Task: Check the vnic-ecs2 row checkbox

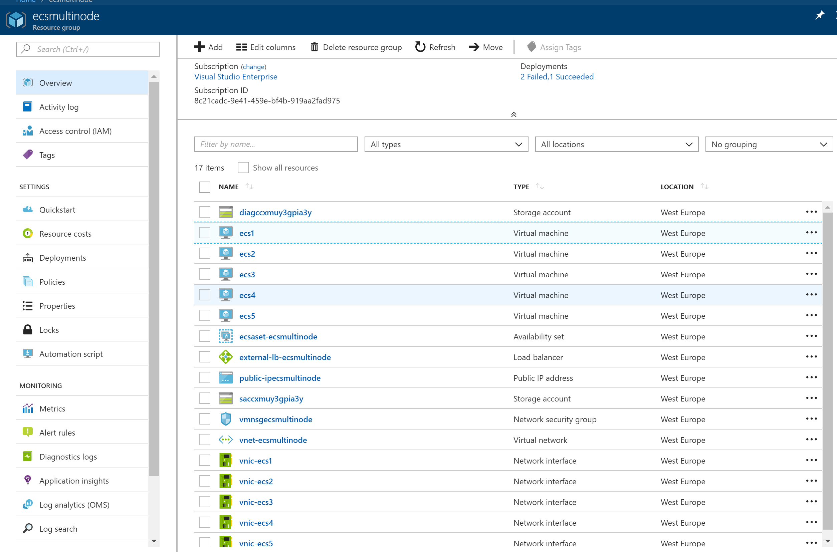Action: [205, 481]
